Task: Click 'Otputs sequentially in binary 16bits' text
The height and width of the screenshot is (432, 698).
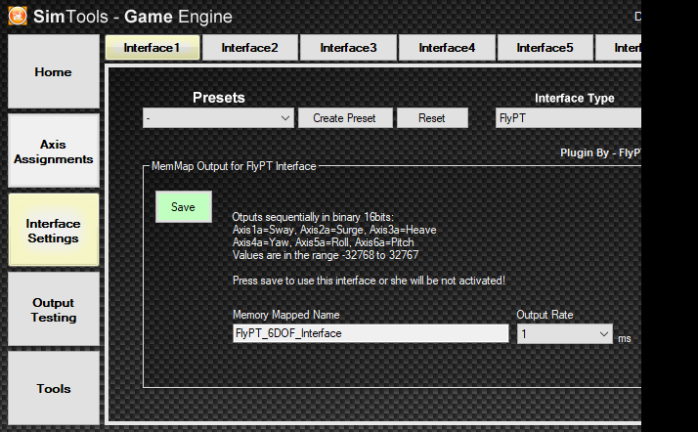Action: coord(313,217)
